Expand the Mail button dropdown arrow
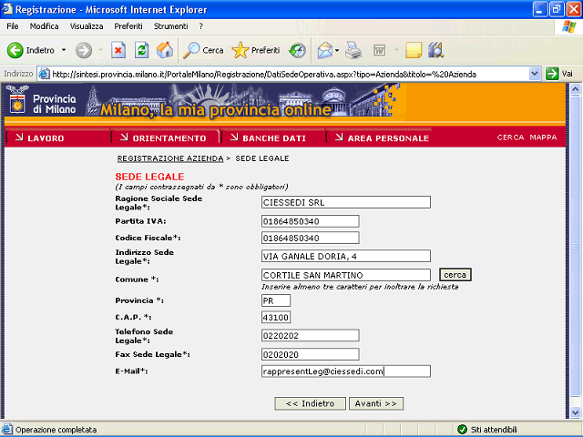 click(337, 50)
